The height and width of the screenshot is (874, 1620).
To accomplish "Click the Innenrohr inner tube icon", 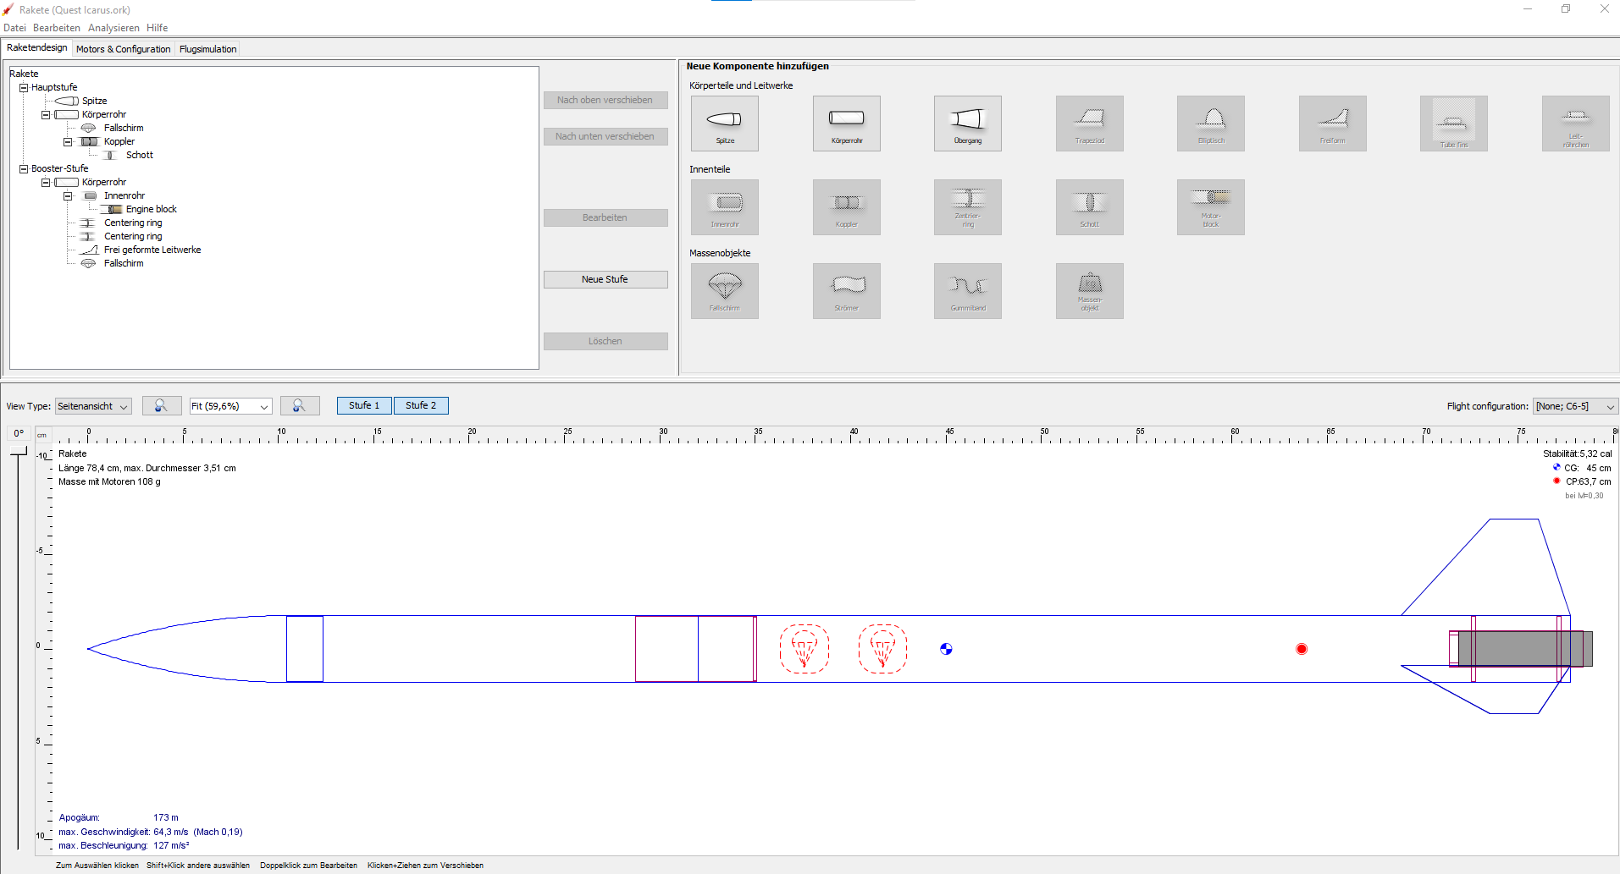I will (x=724, y=207).
